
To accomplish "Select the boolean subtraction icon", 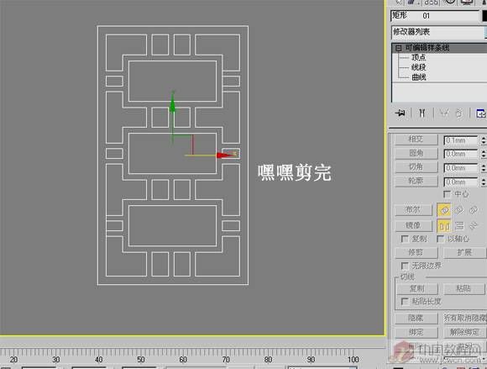I will point(459,210).
